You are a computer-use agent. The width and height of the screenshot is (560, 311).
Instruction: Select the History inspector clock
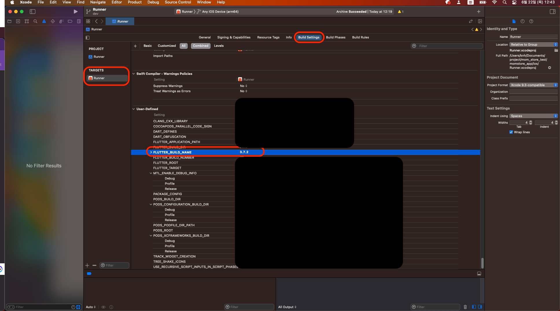point(522,21)
